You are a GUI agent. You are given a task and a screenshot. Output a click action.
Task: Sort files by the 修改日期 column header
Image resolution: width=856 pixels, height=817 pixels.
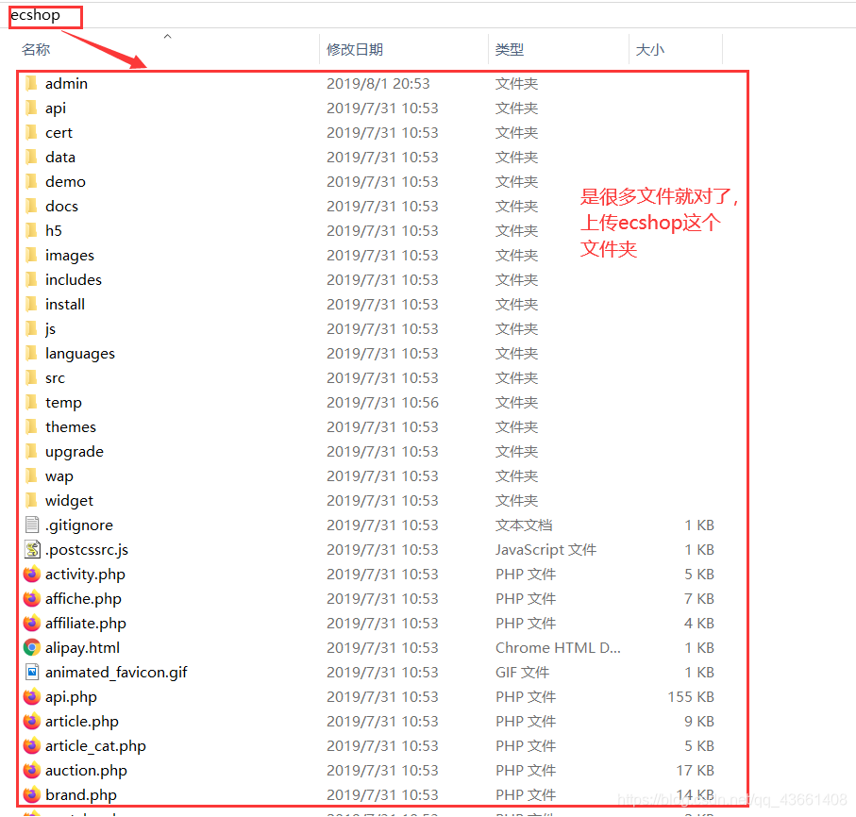(x=355, y=50)
